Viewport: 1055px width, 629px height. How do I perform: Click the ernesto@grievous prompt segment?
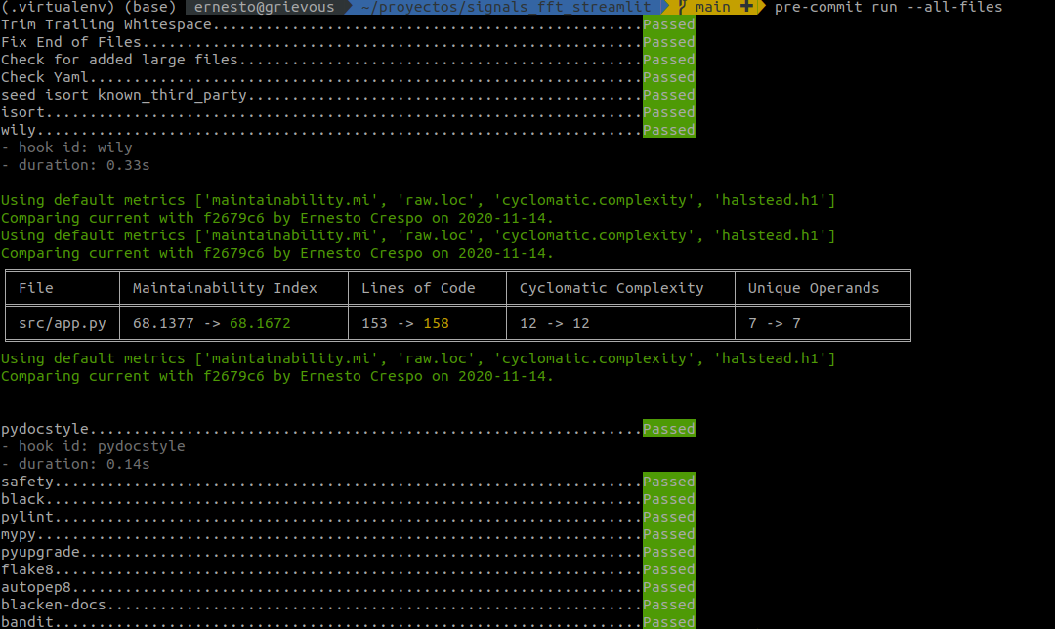pos(264,8)
